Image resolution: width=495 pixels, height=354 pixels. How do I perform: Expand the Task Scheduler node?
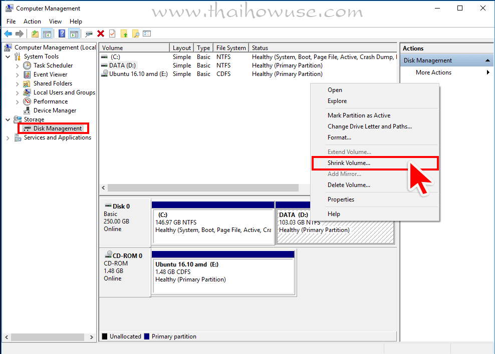pos(18,66)
